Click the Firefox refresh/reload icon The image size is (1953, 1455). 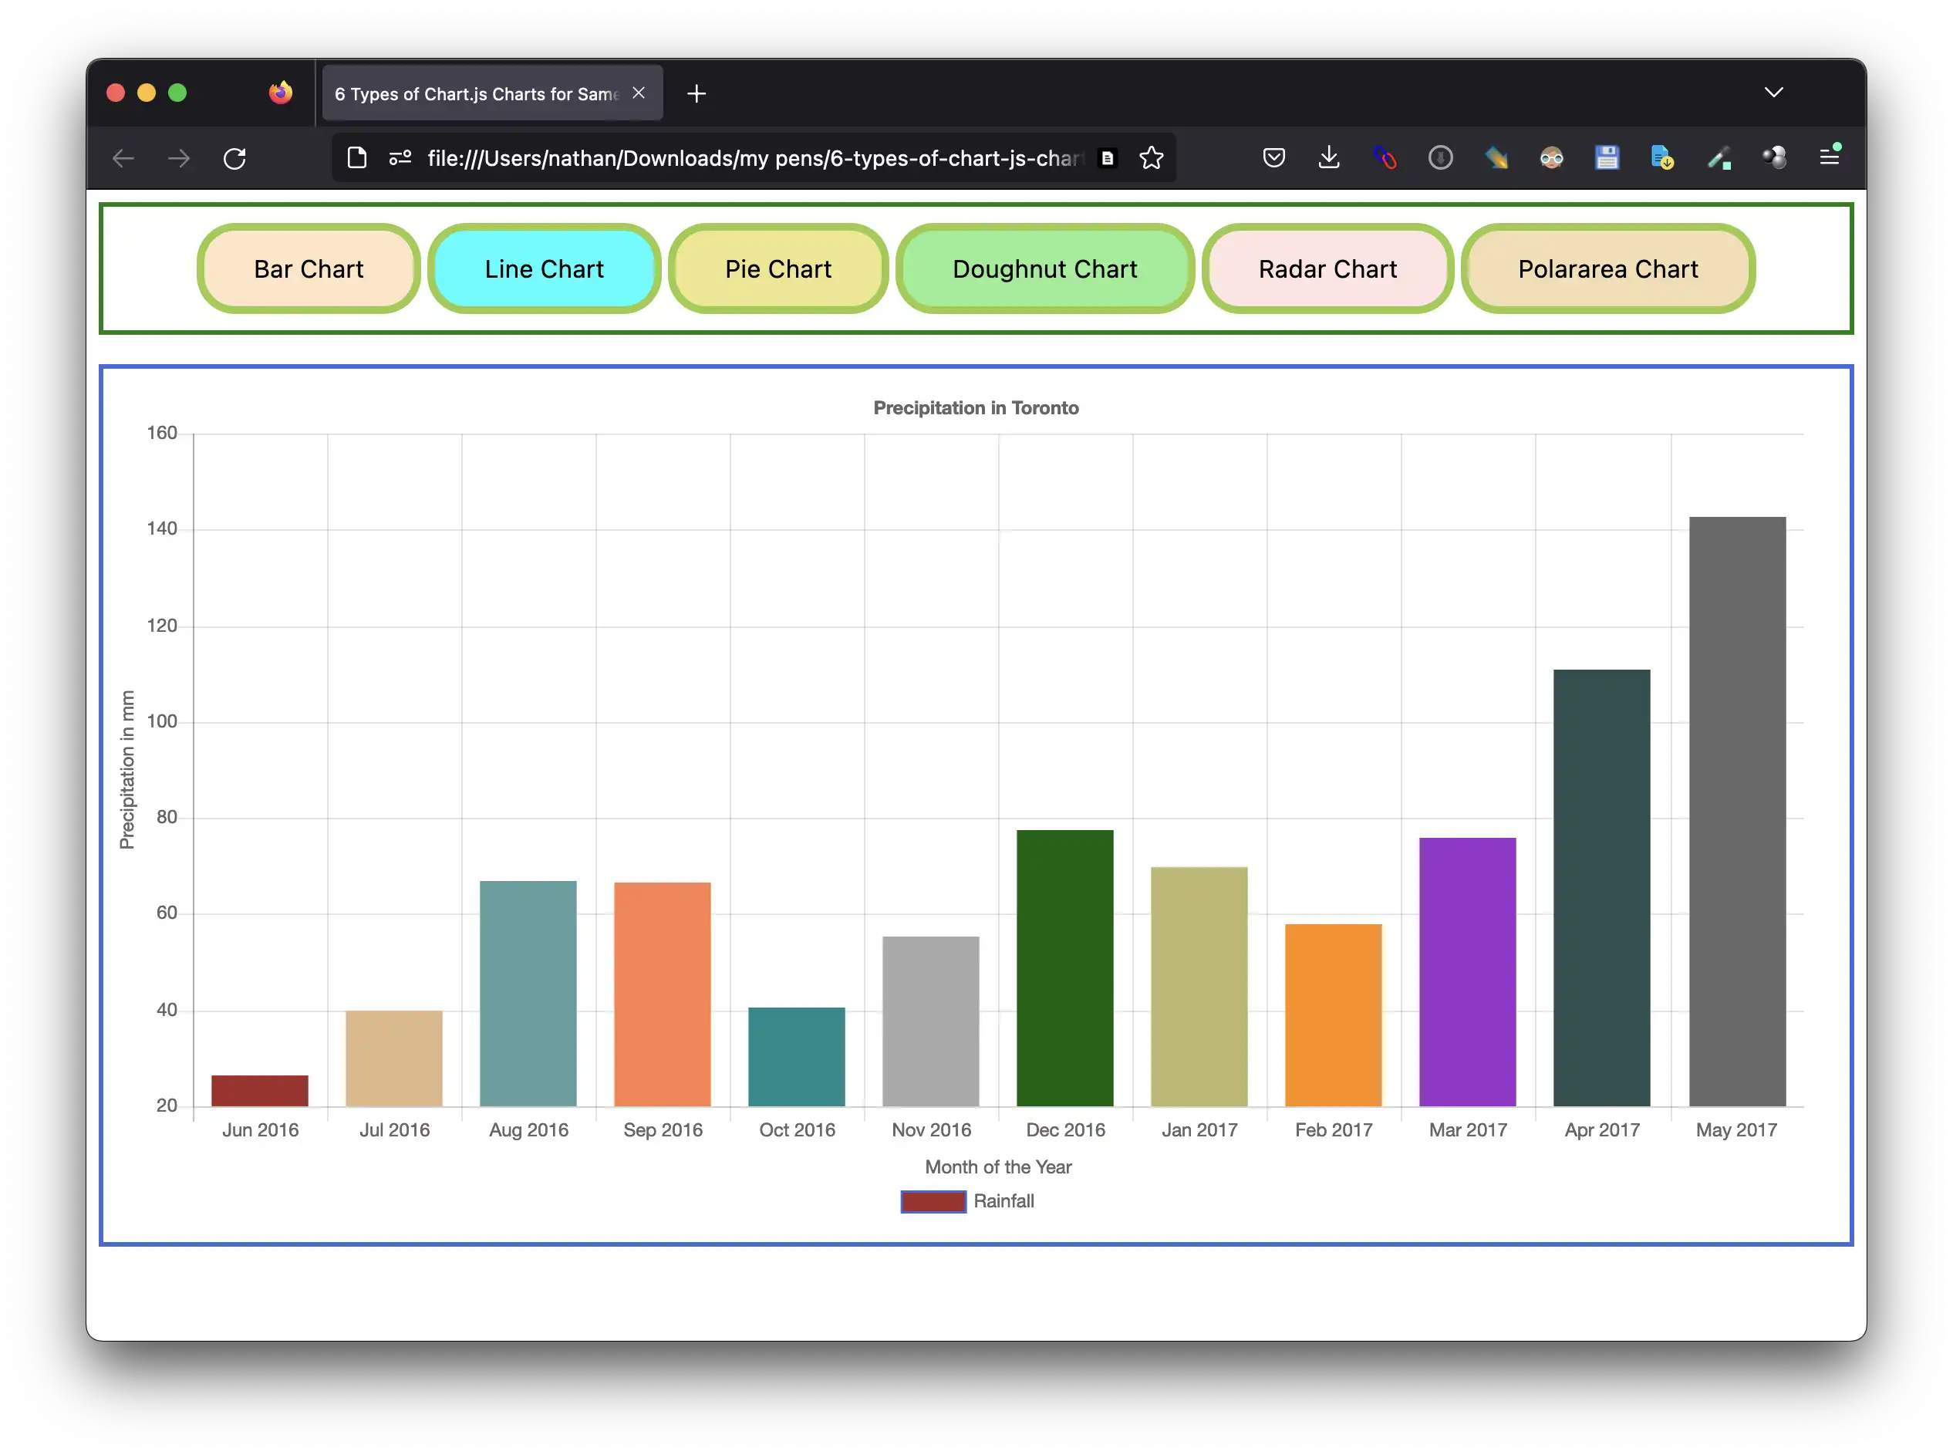pyautogui.click(x=235, y=159)
